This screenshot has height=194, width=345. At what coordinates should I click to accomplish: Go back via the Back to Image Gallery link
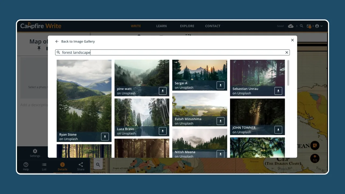click(75, 41)
